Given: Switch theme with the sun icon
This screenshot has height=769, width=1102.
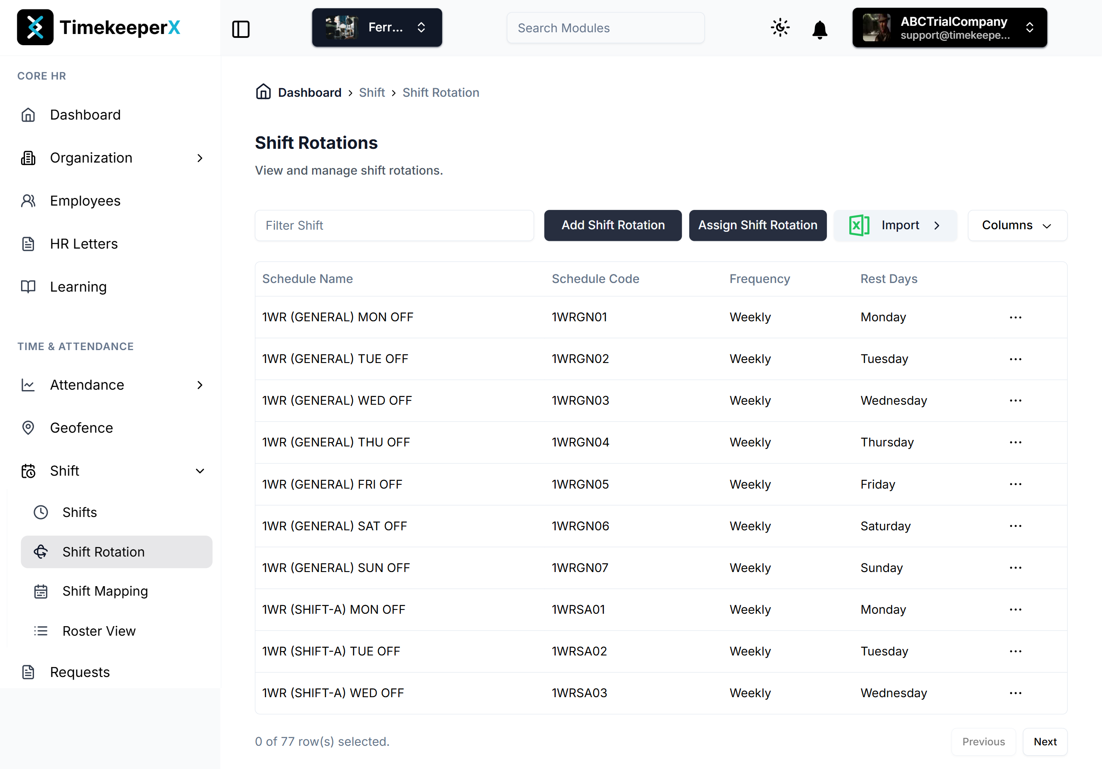Looking at the screenshot, I should (x=780, y=28).
